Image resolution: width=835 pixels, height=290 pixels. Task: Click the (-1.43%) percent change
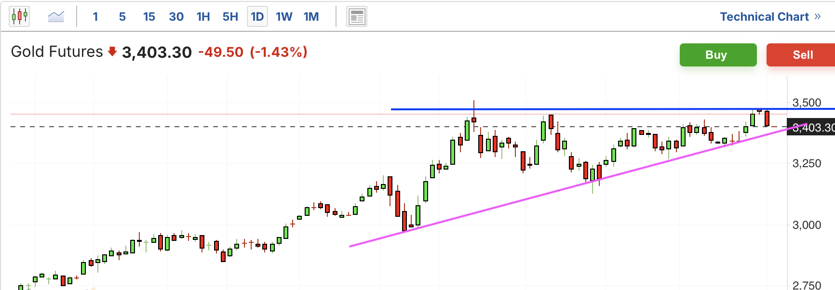(x=279, y=52)
